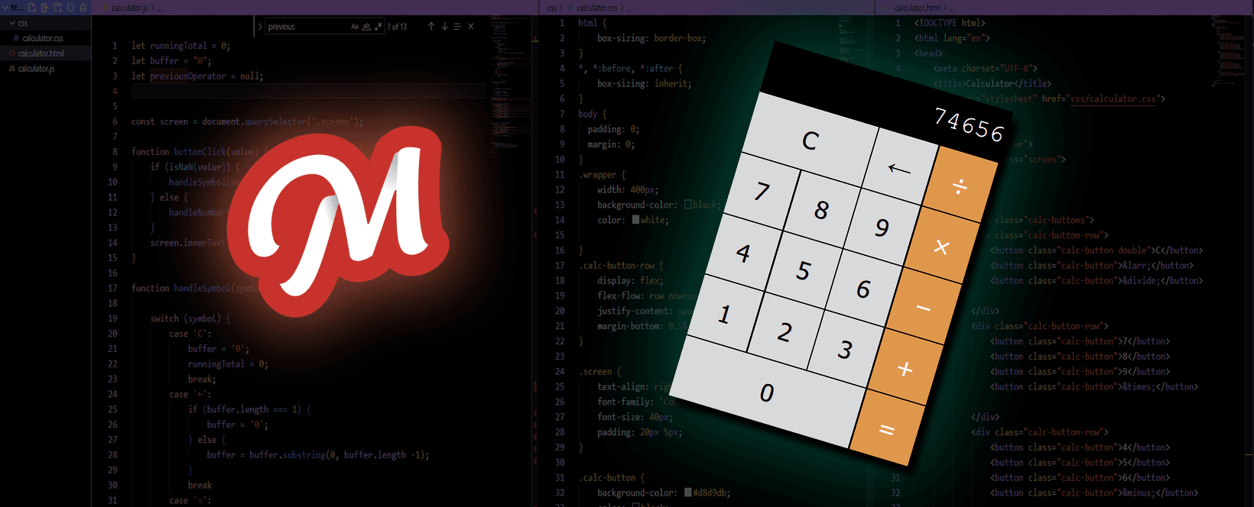This screenshot has width=1254, height=507.
Task: Click the New Folder icon in Explorer header
Action: click(57, 8)
